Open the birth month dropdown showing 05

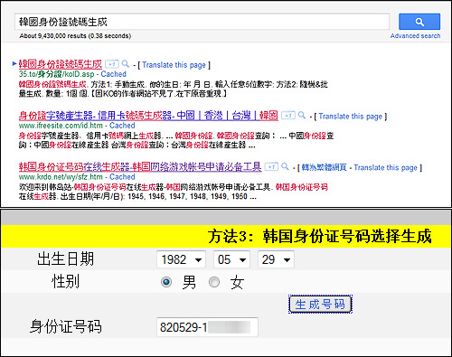[231, 259]
